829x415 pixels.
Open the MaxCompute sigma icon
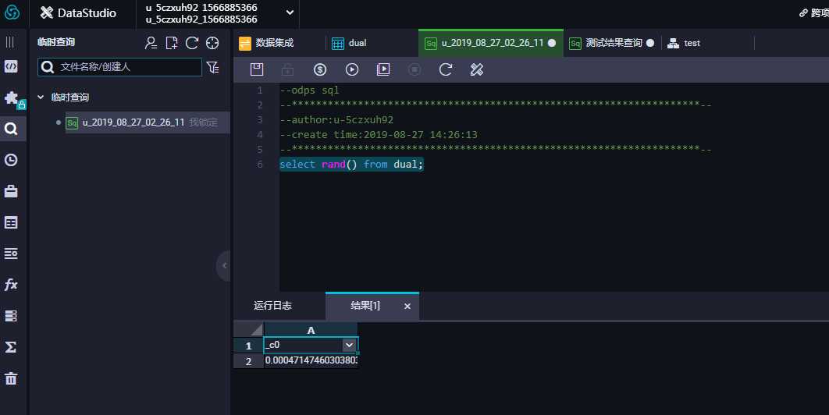11,347
